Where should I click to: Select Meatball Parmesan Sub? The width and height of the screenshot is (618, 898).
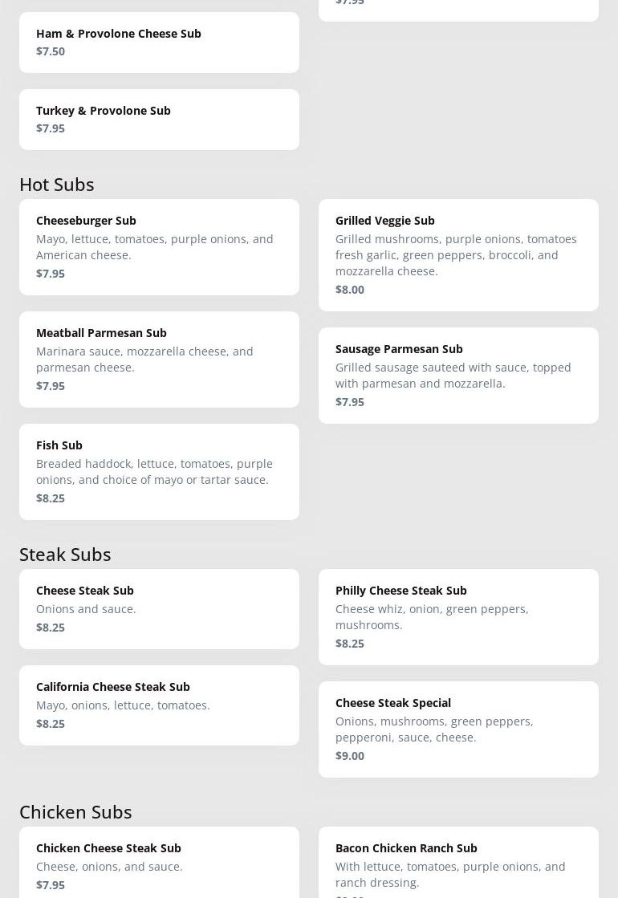pyautogui.click(x=159, y=360)
